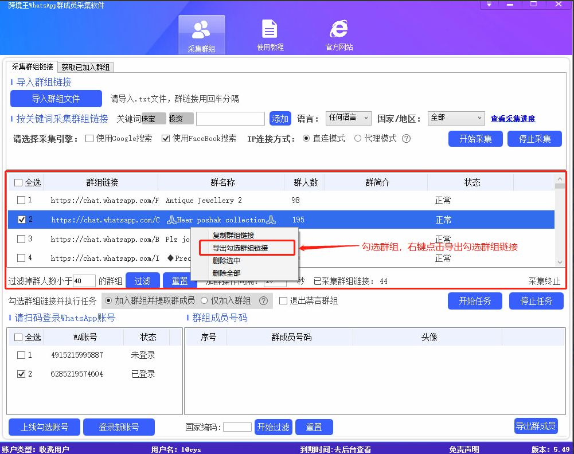This screenshot has height=454, width=574.
Task: Open the 查看采集进度 link
Action: [513, 118]
